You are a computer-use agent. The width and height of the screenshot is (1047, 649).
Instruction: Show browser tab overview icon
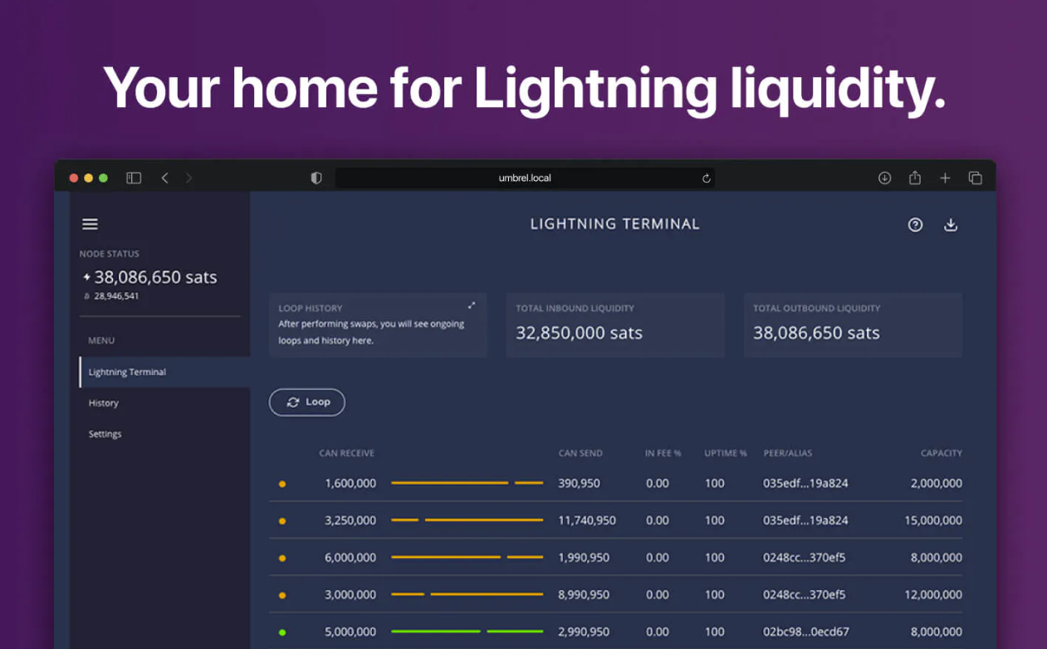pyautogui.click(x=975, y=178)
